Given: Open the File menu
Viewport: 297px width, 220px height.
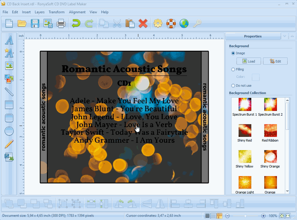Looking at the screenshot, I should 5,12.
